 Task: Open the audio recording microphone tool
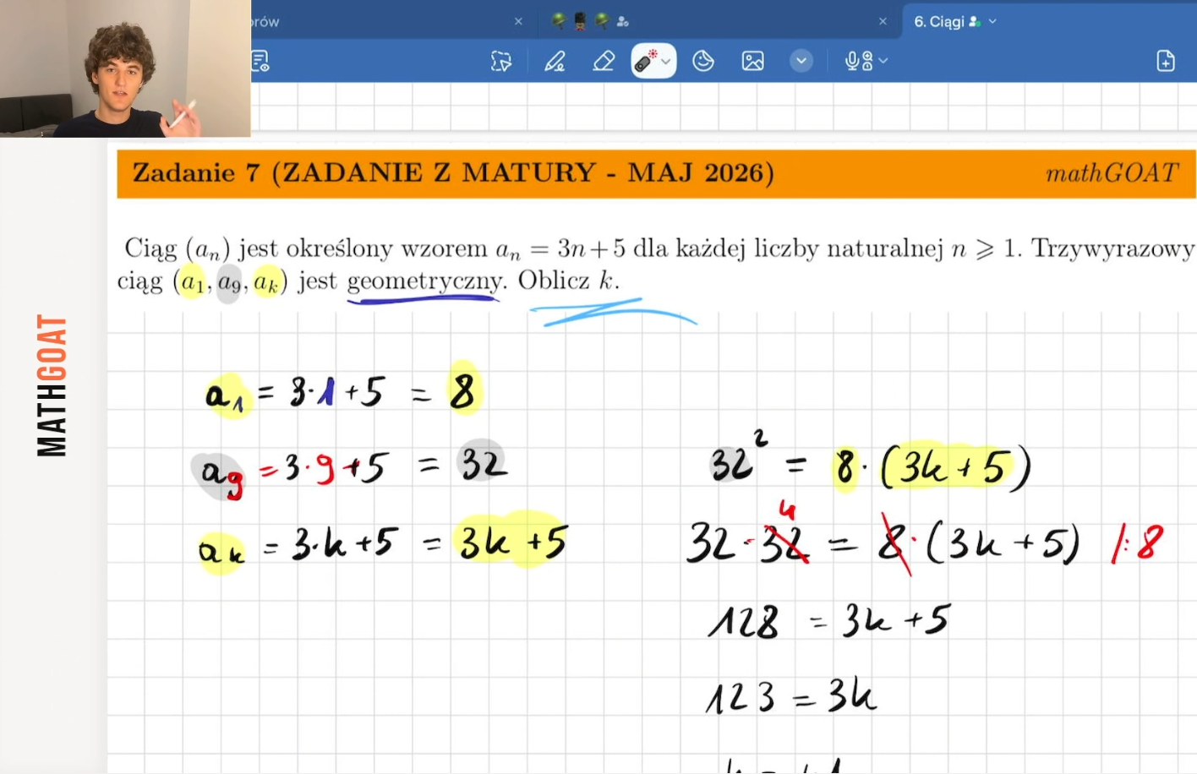pyautogui.click(x=859, y=61)
